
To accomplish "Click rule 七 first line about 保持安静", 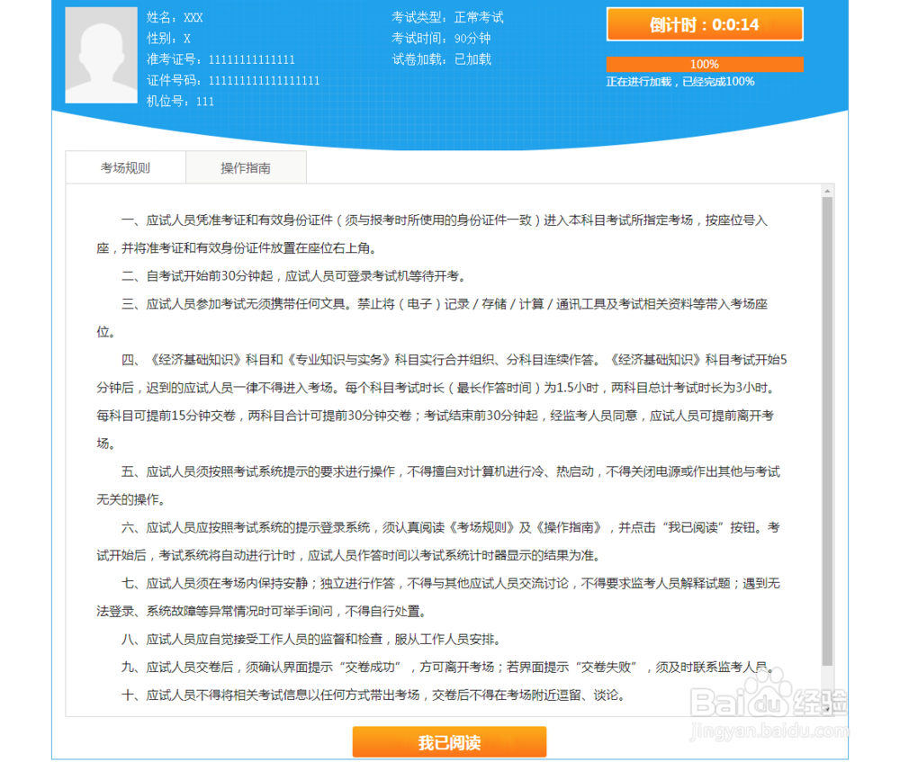I will (451, 584).
